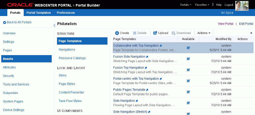Open the Portals dropdown in header
255x115 pixels.
point(186,5)
